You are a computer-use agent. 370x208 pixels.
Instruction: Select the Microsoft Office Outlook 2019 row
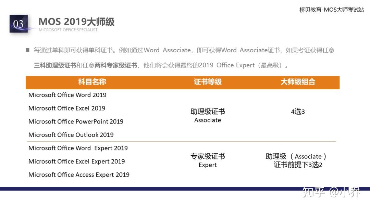pyautogui.click(x=71, y=135)
